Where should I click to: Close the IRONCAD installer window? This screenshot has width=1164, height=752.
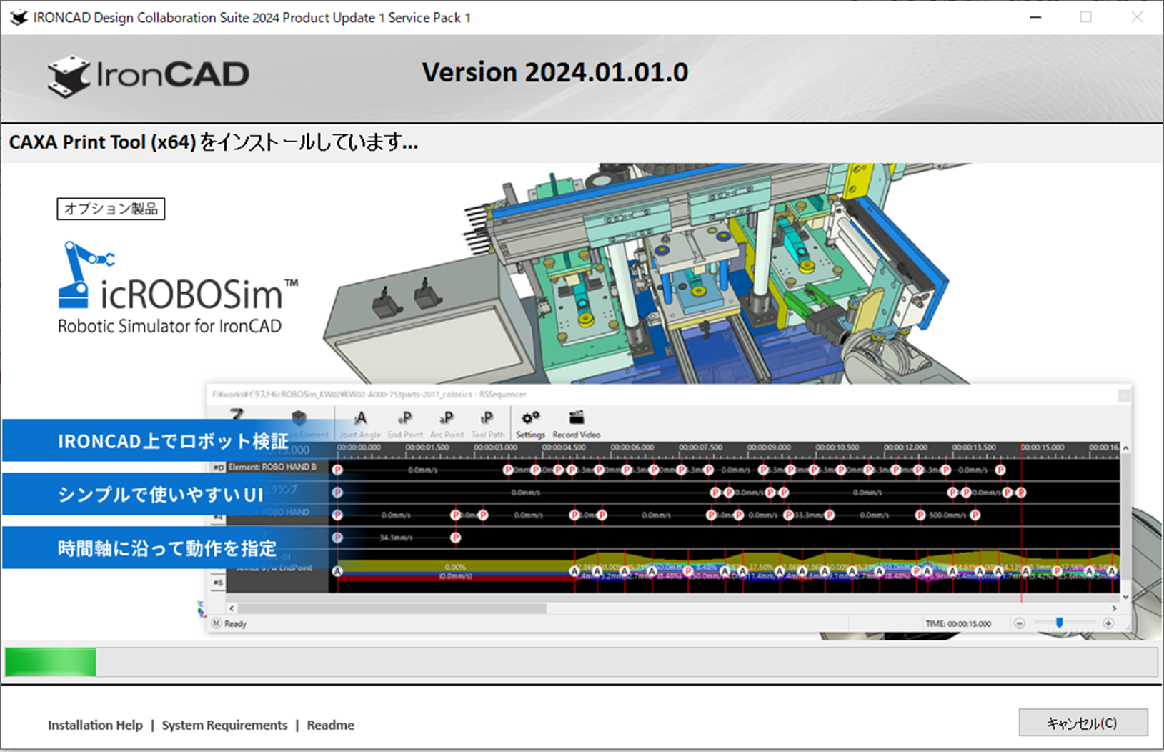tap(1137, 17)
